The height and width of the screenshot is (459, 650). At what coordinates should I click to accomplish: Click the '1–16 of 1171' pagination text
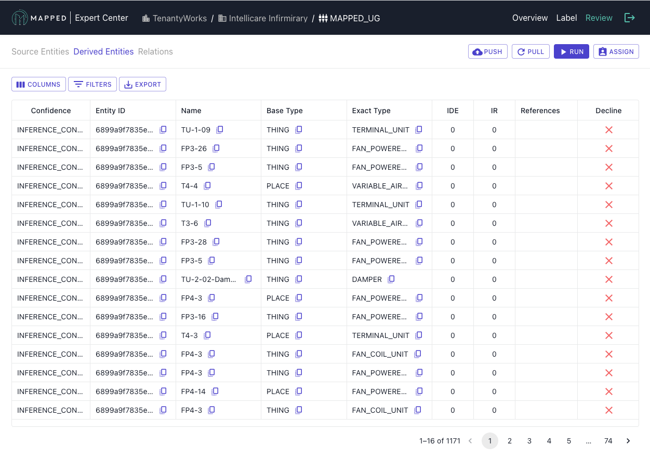(x=440, y=441)
